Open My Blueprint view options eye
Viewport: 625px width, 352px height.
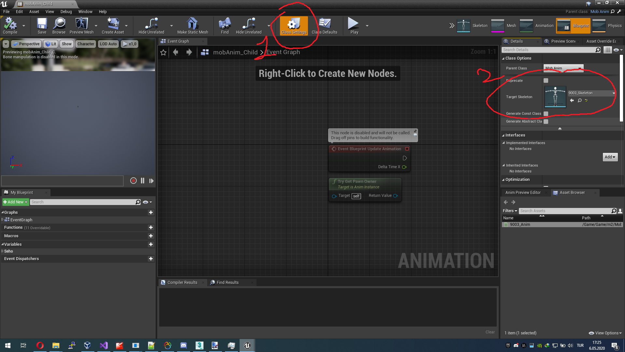click(147, 202)
